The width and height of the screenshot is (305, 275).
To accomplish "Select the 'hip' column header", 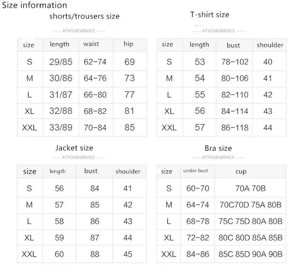I will pyautogui.click(x=129, y=44).
